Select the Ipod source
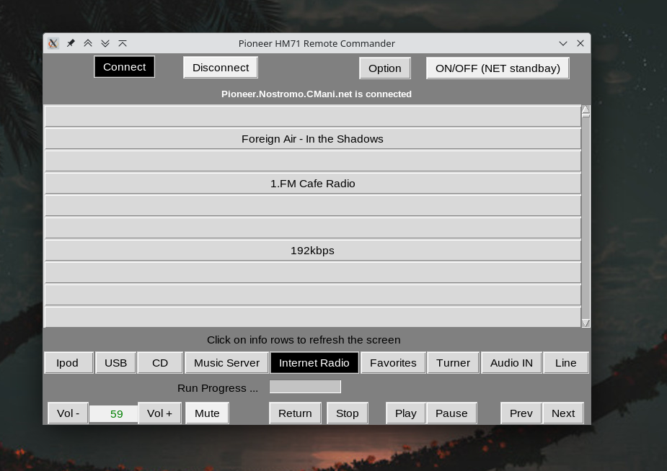This screenshot has height=471, width=667. coord(69,363)
